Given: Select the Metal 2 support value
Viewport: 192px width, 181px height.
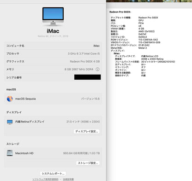Looking at the screenshot, I should [x=143, y=48].
